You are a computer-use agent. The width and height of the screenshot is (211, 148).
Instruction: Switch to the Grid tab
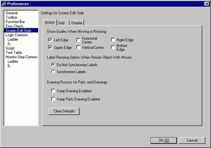(63, 23)
